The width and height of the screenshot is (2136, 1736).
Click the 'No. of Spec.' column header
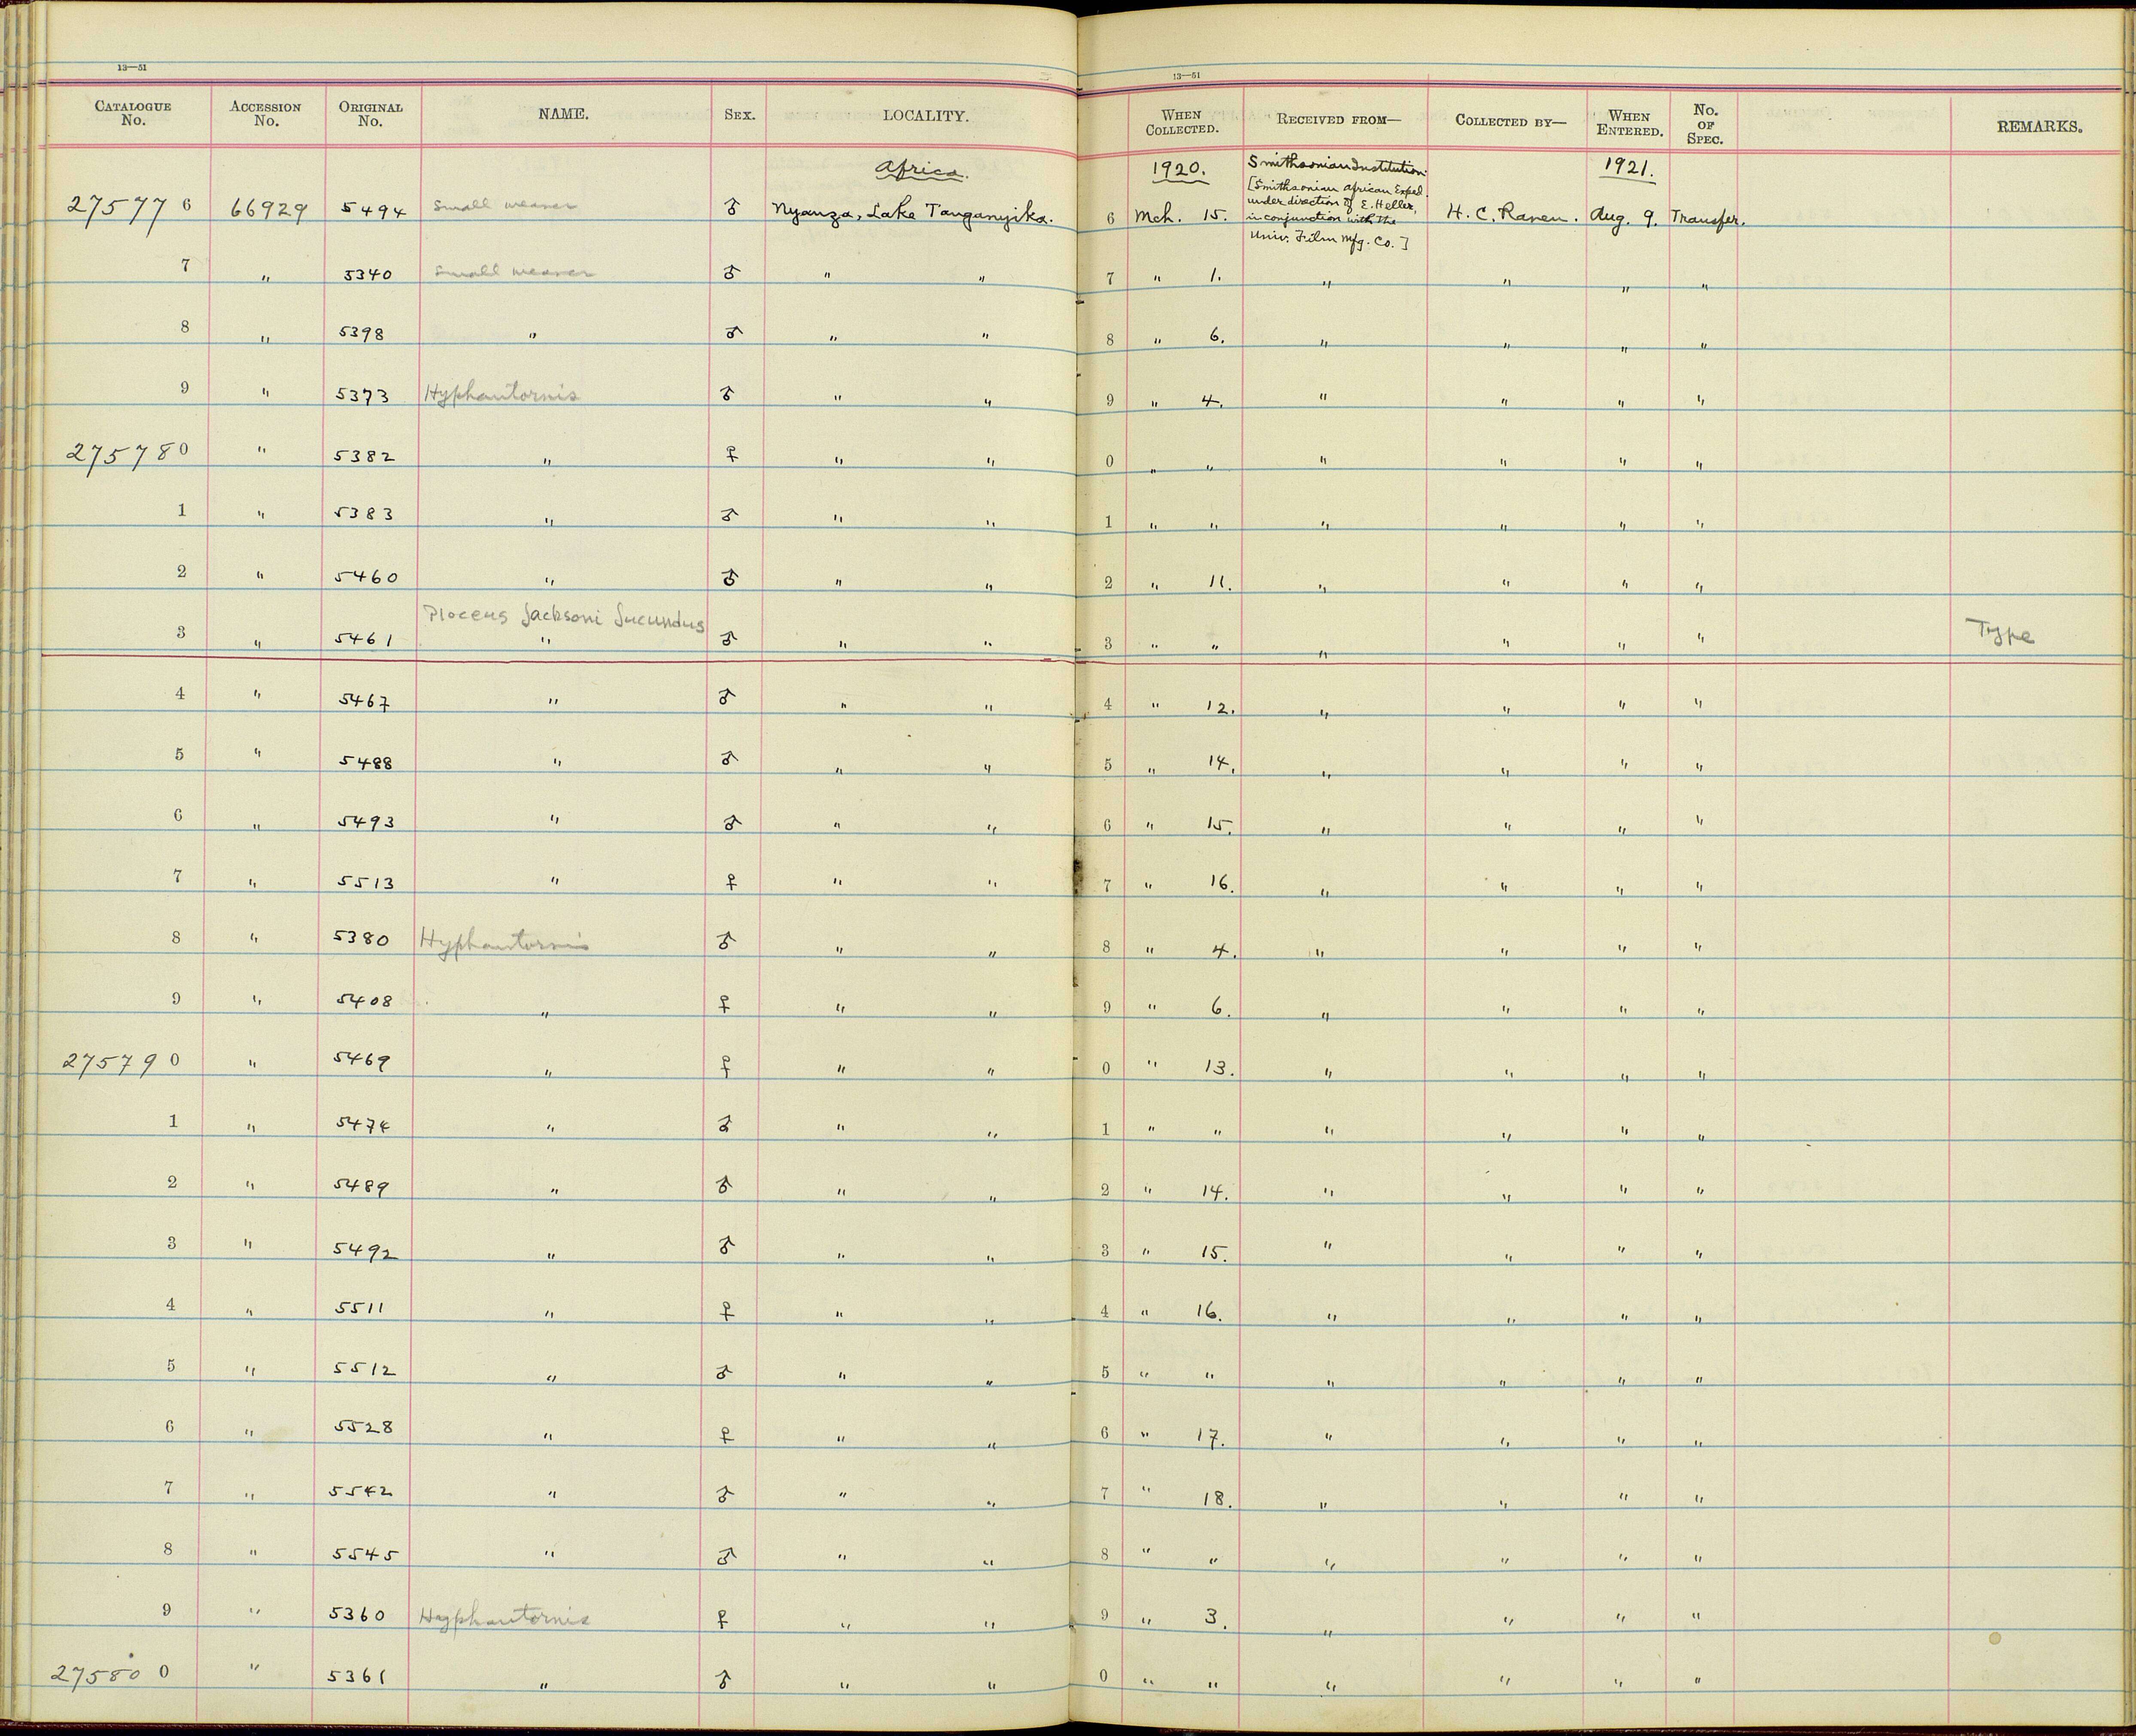tap(1705, 125)
